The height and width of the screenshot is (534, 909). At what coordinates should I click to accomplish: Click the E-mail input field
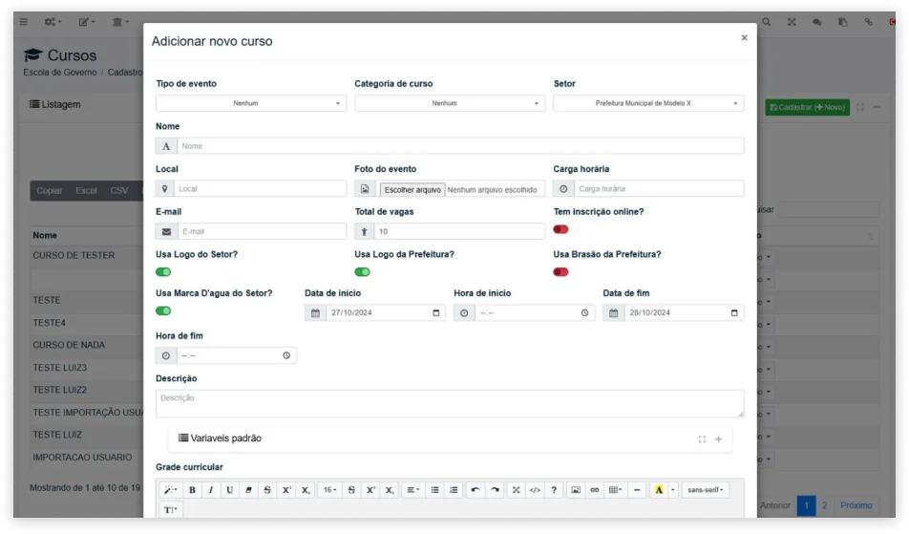click(x=262, y=231)
